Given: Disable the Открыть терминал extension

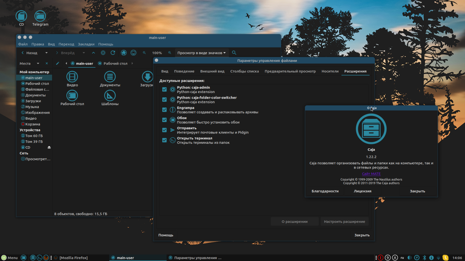Looking at the screenshot, I should 164,140.
